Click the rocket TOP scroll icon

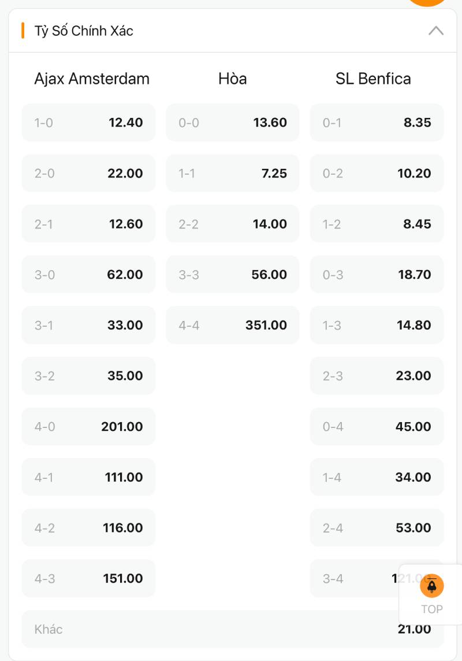tap(431, 587)
